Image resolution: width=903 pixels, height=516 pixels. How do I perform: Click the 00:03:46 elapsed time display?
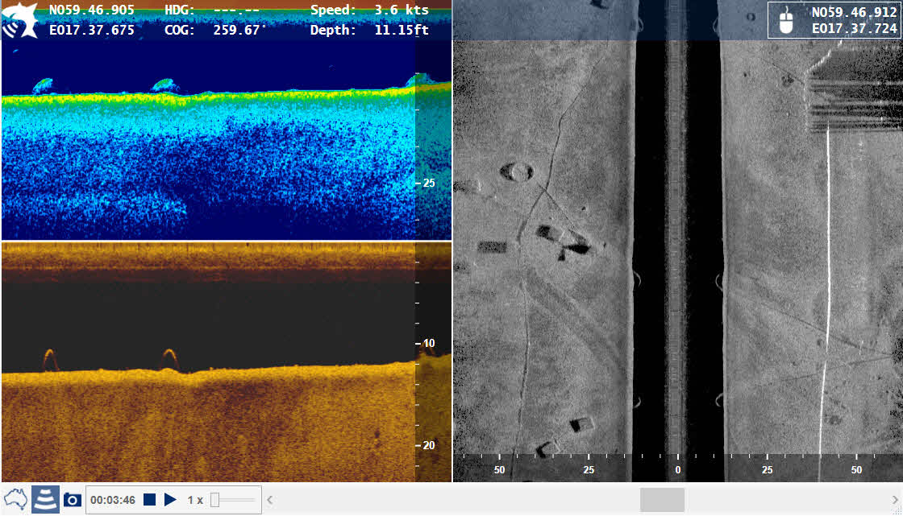(x=113, y=500)
